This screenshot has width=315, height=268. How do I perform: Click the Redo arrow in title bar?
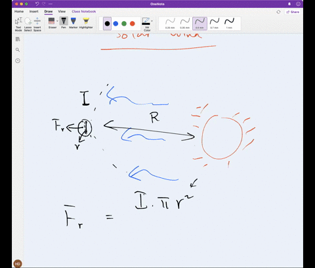pyautogui.click(x=44, y=4)
